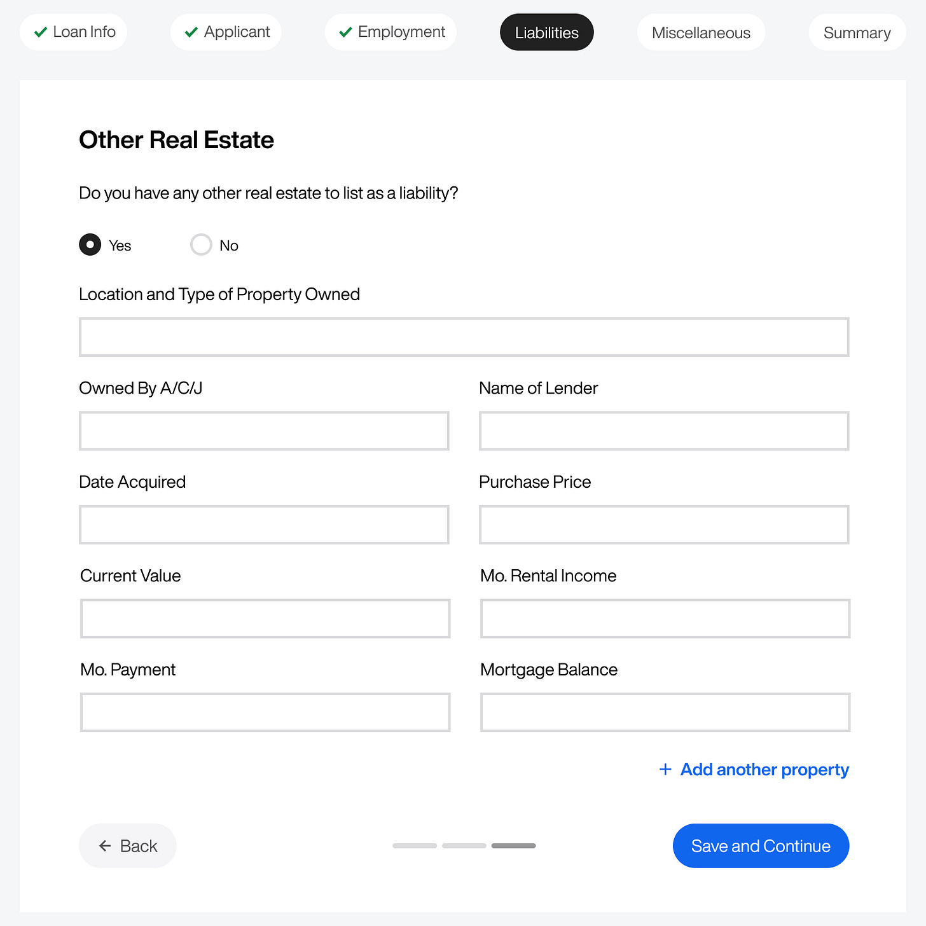Click the first progress indicator bar

pyautogui.click(x=415, y=846)
